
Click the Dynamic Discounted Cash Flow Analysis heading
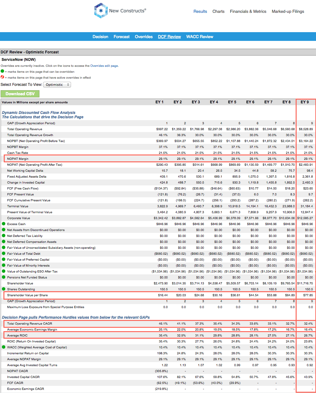[39, 113]
